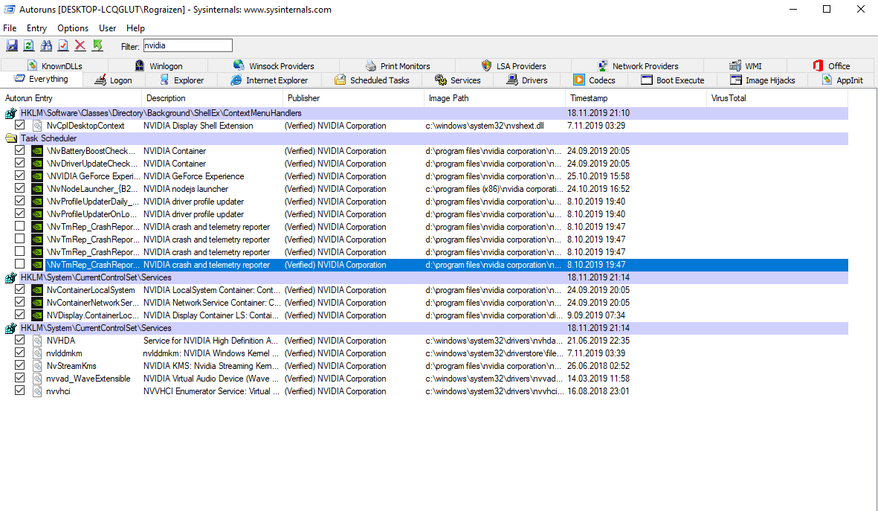
Task: Refresh the autorun list via toolbar icon
Action: pyautogui.click(x=29, y=45)
